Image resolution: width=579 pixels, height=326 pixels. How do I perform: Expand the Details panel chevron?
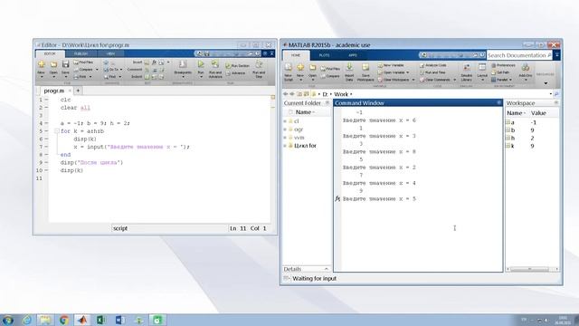[x=326, y=269]
